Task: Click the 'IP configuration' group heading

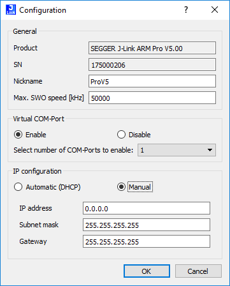Action: pyautogui.click(x=37, y=171)
